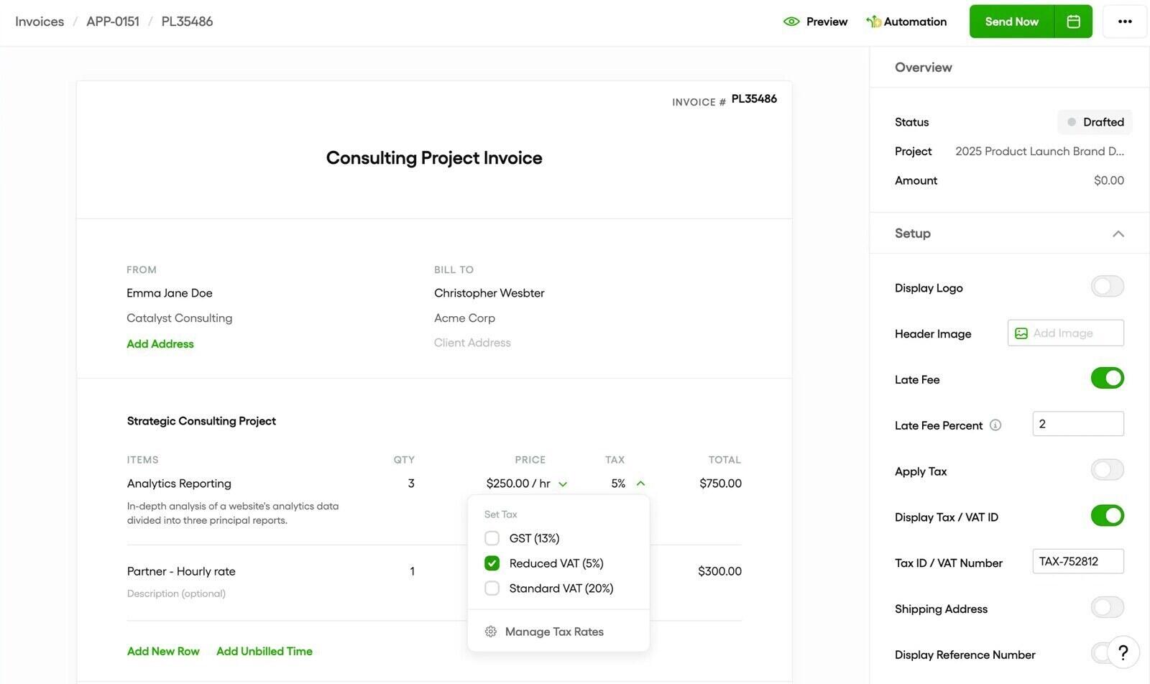This screenshot has width=1150, height=684.
Task: Collapse the 5% tax dropdown chevron
Action: [640, 484]
